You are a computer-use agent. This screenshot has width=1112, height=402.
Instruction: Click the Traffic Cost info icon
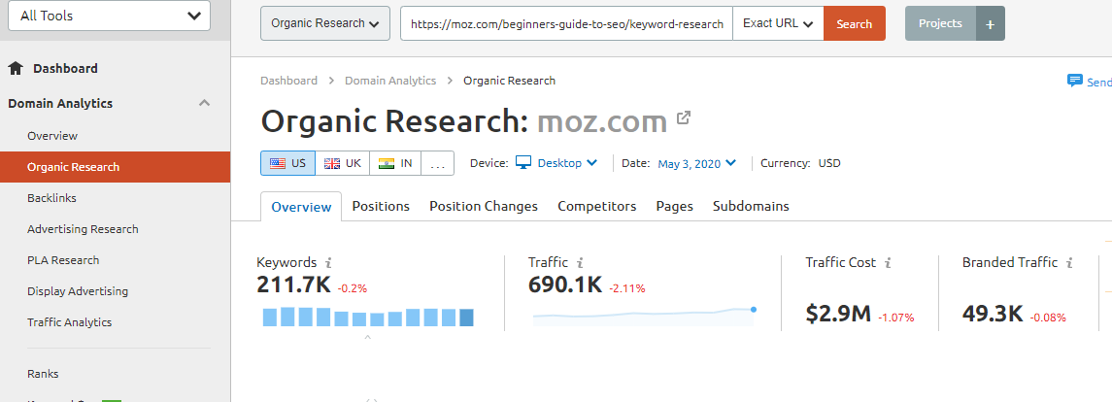[x=888, y=263]
